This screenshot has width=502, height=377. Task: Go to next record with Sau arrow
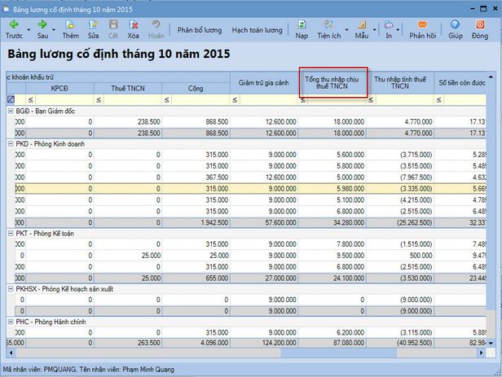pyautogui.click(x=42, y=24)
